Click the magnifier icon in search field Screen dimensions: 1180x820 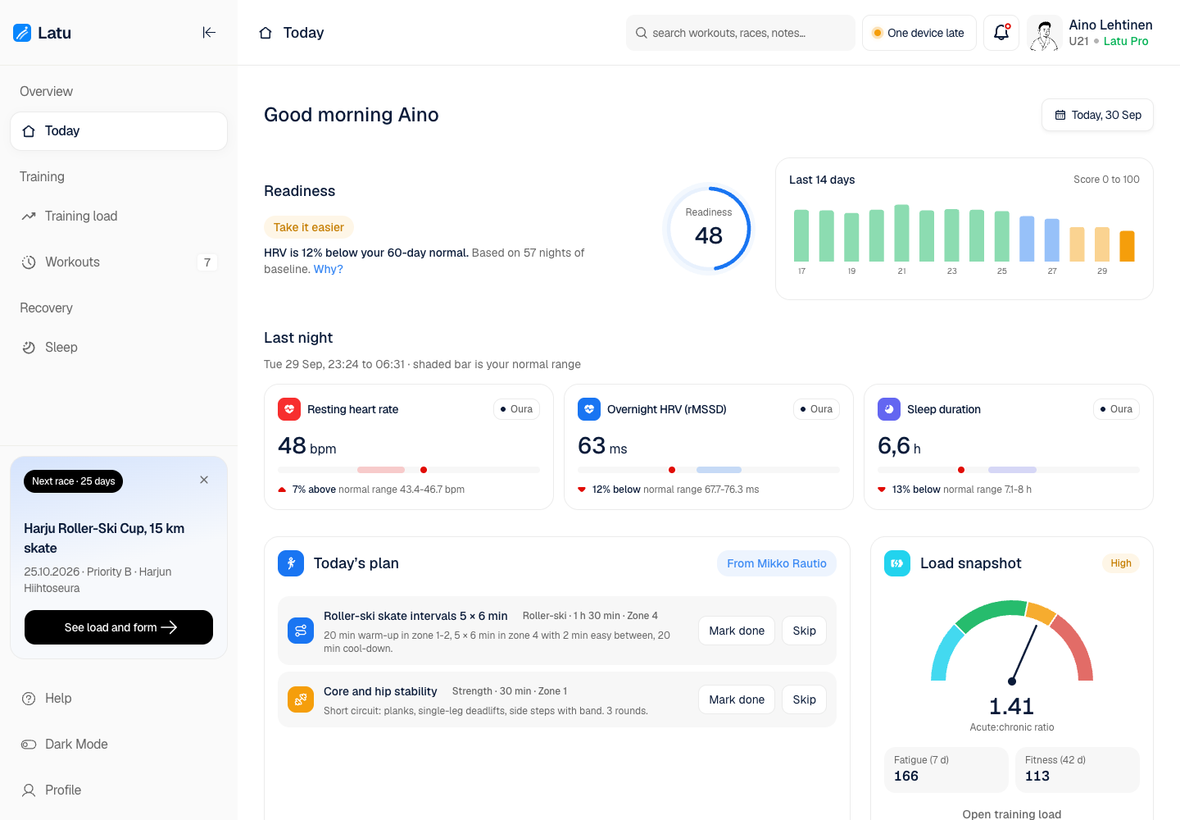point(642,33)
